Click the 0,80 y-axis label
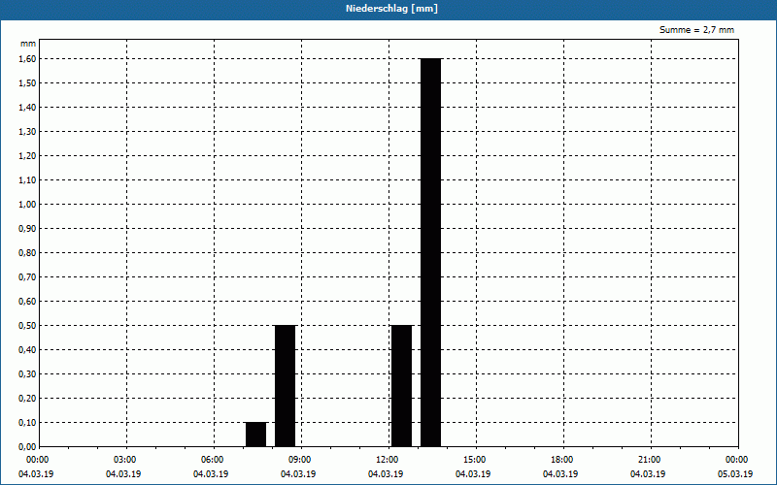This screenshot has width=777, height=485. (x=27, y=252)
